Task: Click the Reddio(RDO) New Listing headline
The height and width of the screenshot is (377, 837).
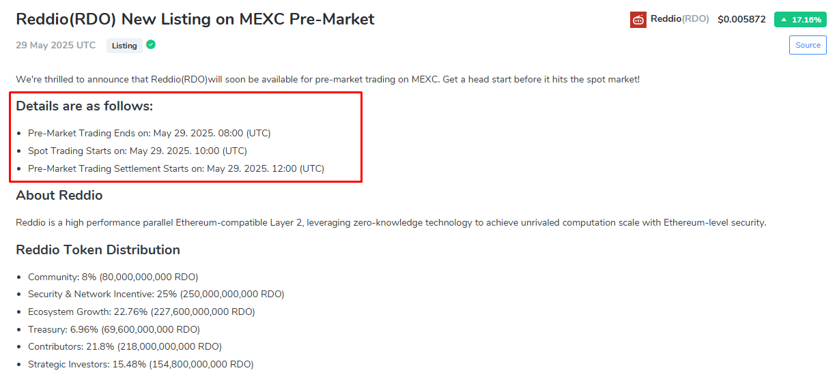Action: pyautogui.click(x=195, y=19)
